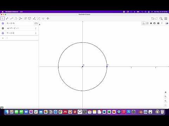169x126 pixels.
Task: Click the standard view home icon in style bar
Action: (151, 23)
